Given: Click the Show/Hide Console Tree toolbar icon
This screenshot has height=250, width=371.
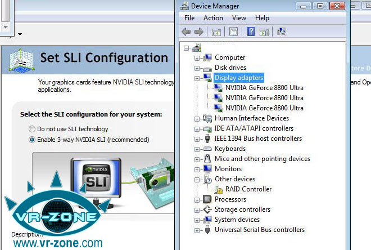Looking at the screenshot, I should 216,32.
